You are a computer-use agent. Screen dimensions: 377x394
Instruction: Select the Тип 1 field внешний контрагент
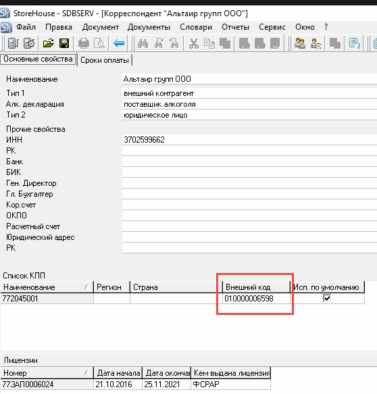pyautogui.click(x=249, y=93)
